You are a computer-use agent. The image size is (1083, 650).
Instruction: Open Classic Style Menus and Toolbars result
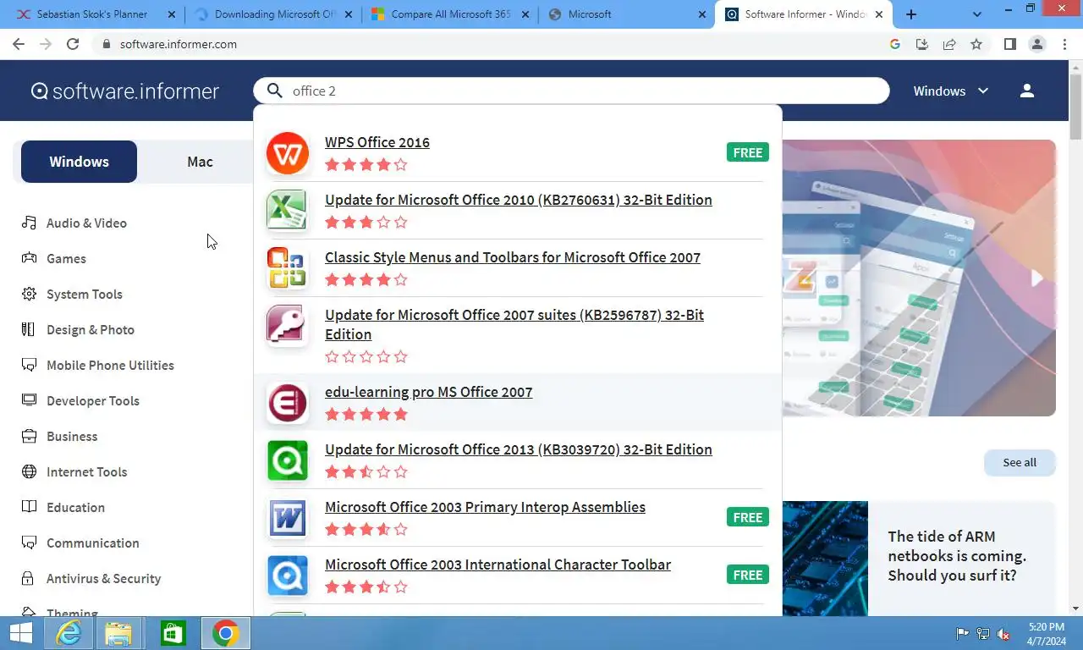tap(513, 257)
